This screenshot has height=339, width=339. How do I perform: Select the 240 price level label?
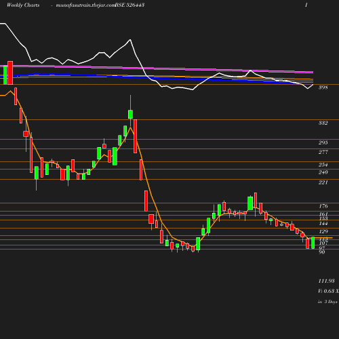point(323,172)
